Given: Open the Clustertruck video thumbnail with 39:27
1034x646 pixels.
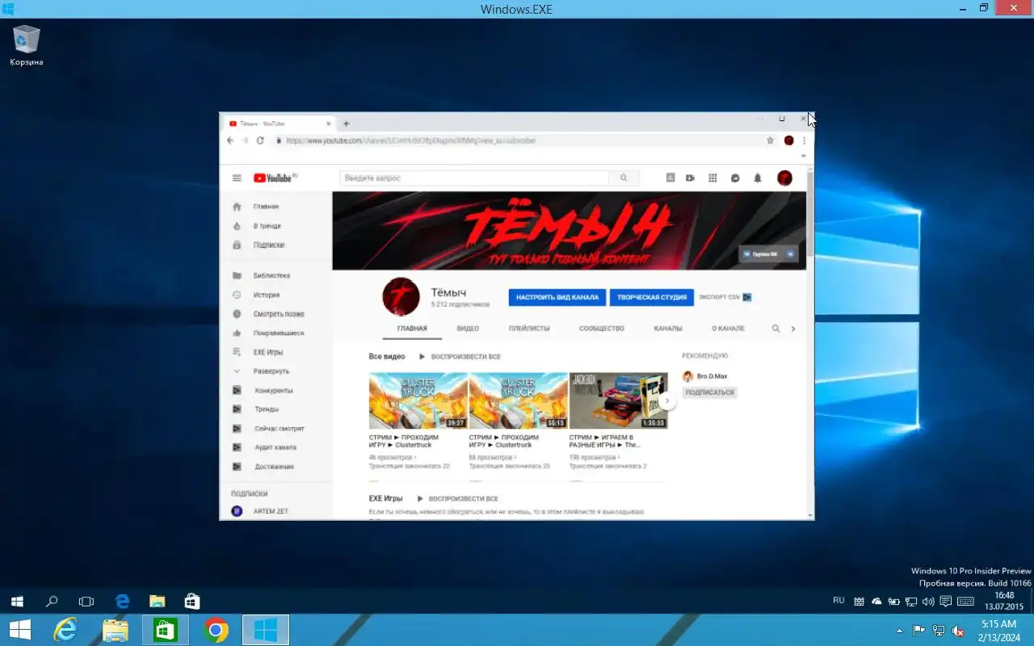Looking at the screenshot, I should coord(418,401).
